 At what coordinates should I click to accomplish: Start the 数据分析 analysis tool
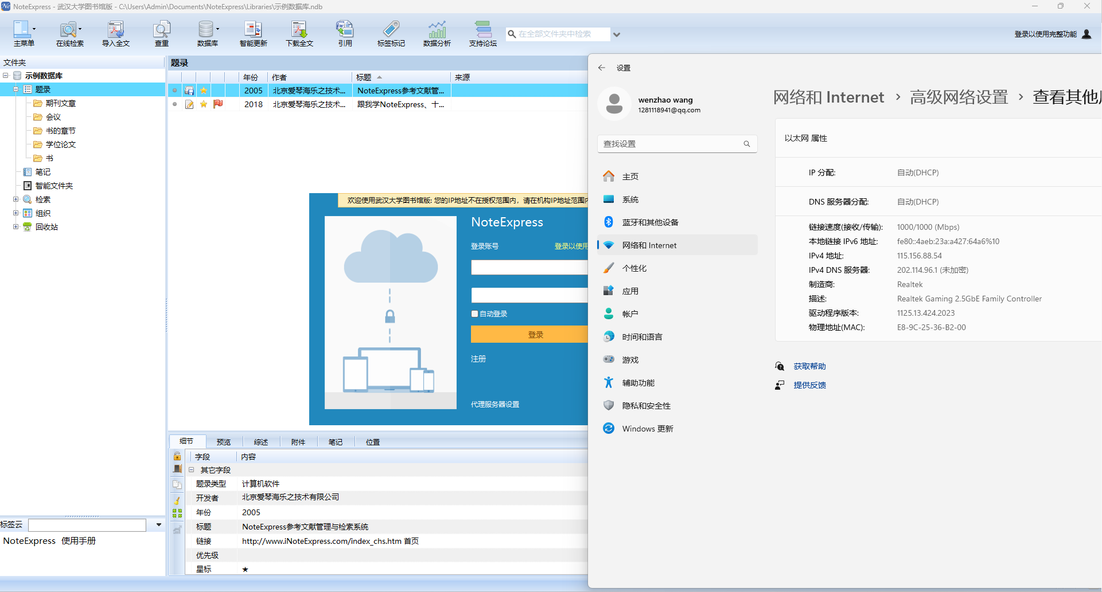437,33
